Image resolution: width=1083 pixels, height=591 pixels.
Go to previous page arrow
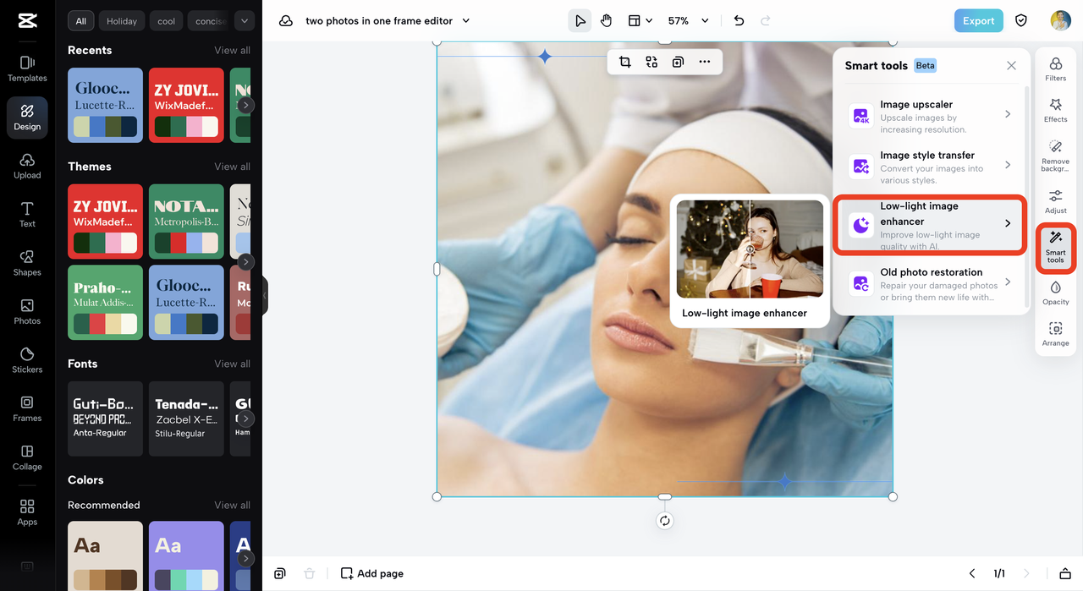tap(972, 573)
